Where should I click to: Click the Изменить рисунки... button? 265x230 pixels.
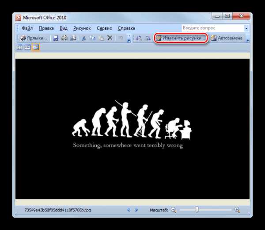pyautogui.click(x=181, y=38)
